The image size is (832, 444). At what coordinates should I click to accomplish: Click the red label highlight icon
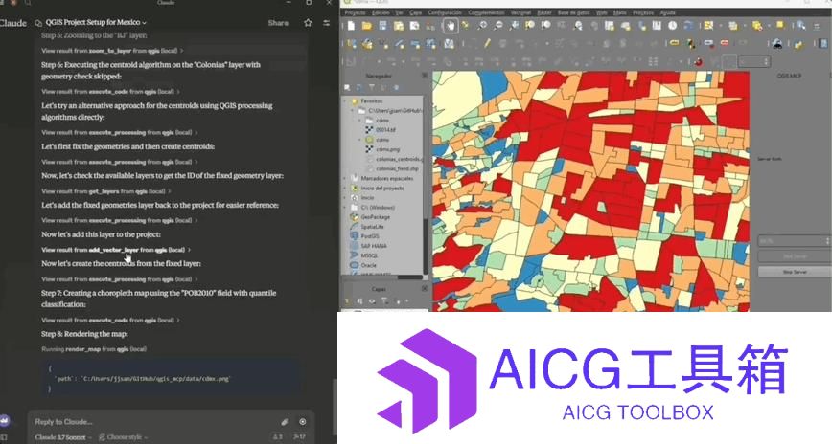coord(725,43)
